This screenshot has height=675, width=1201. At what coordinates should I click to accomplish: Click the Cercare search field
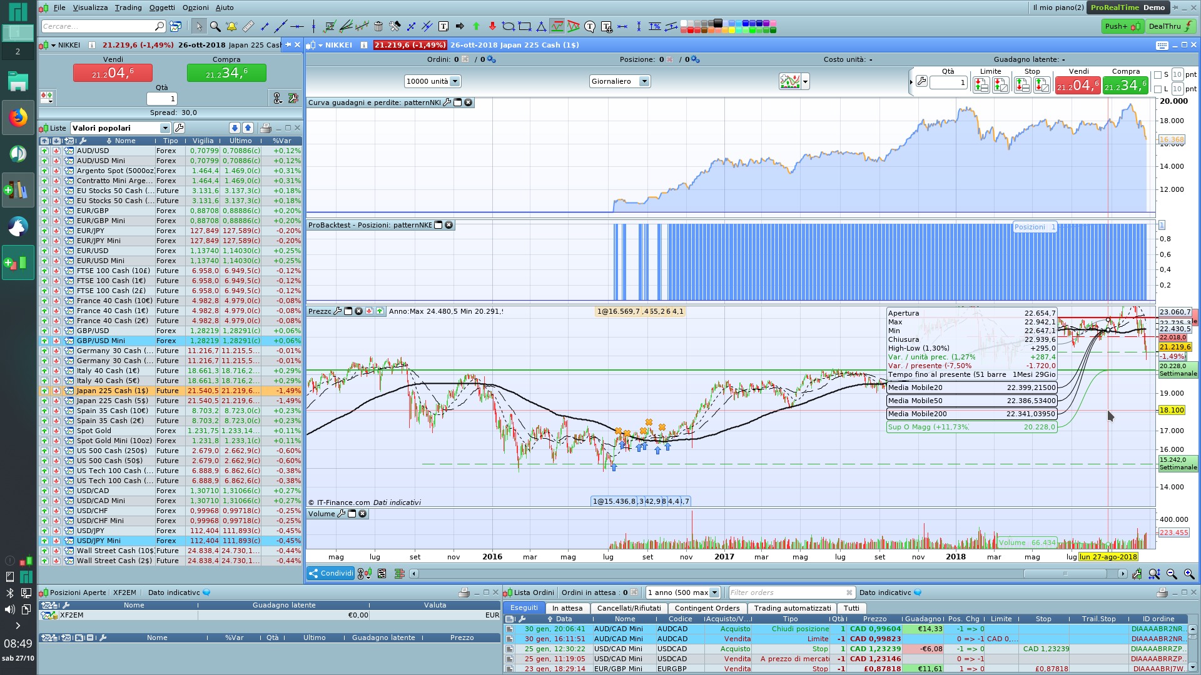(97, 26)
